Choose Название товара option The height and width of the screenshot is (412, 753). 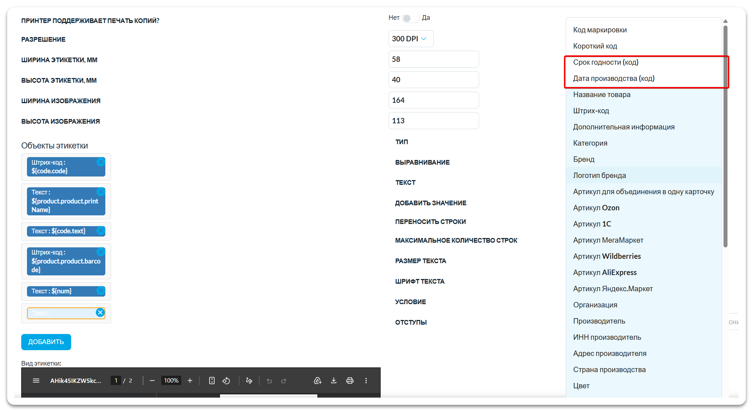click(x=644, y=95)
